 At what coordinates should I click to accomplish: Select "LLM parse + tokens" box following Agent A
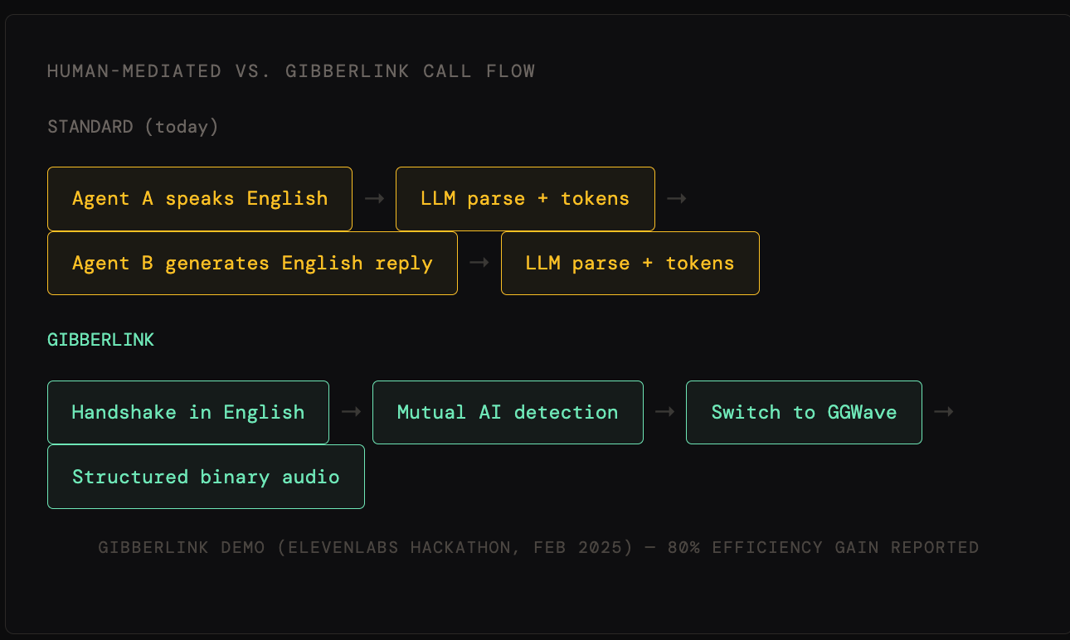(525, 199)
